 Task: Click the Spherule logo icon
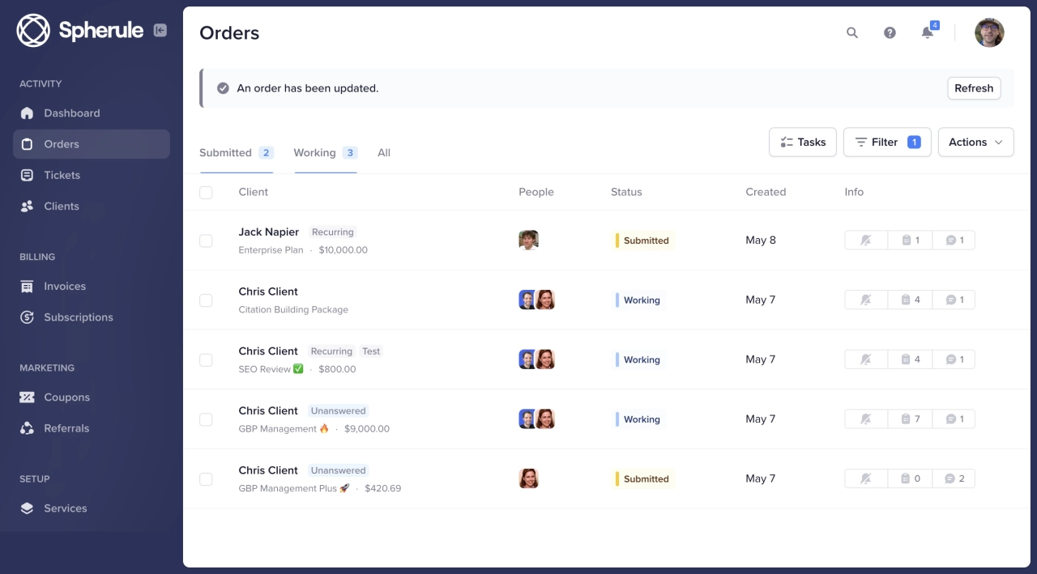click(33, 31)
